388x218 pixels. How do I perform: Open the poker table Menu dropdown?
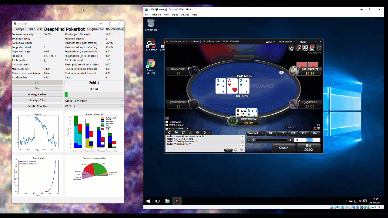click(x=304, y=42)
